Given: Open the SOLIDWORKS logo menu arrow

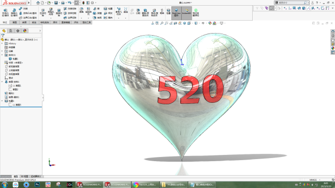Looking at the screenshot, I should tap(29, 3).
